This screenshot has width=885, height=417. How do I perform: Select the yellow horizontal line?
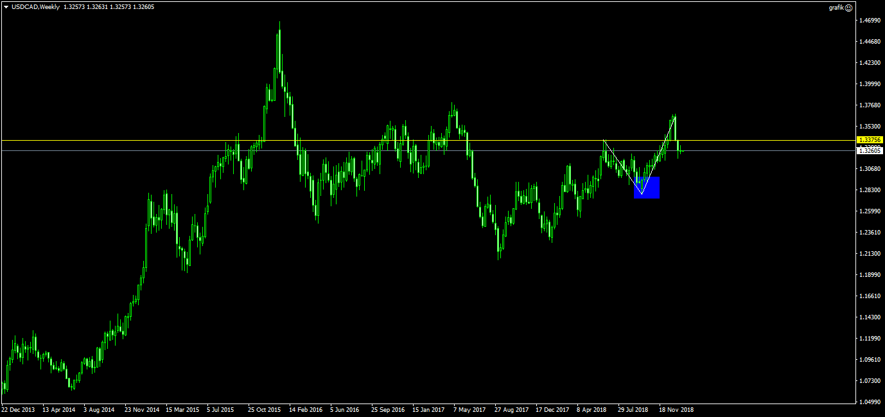pos(427,140)
